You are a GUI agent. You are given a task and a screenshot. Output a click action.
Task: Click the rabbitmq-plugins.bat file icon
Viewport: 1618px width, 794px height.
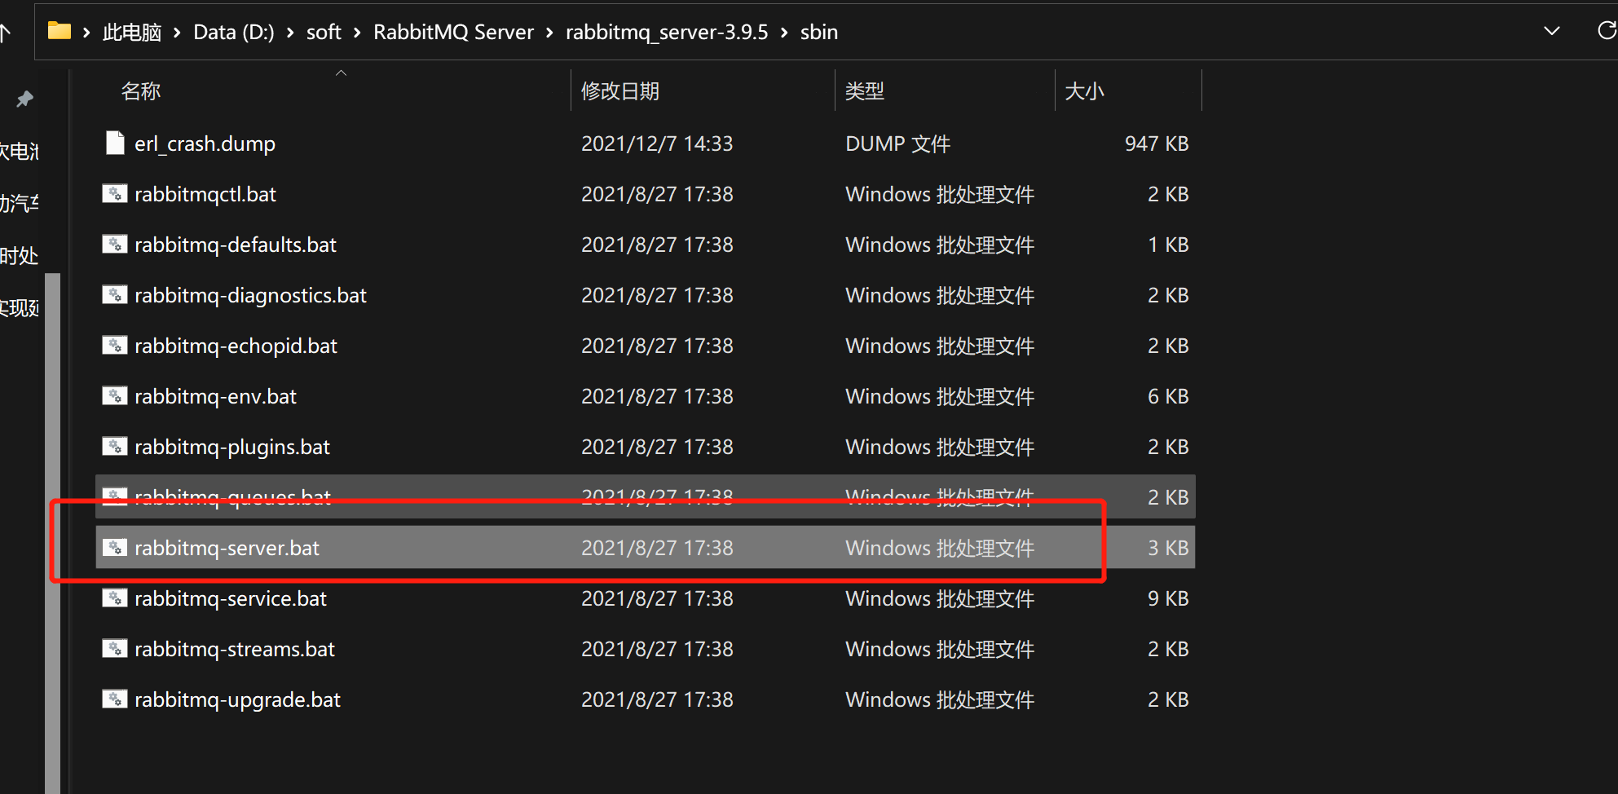(x=115, y=447)
